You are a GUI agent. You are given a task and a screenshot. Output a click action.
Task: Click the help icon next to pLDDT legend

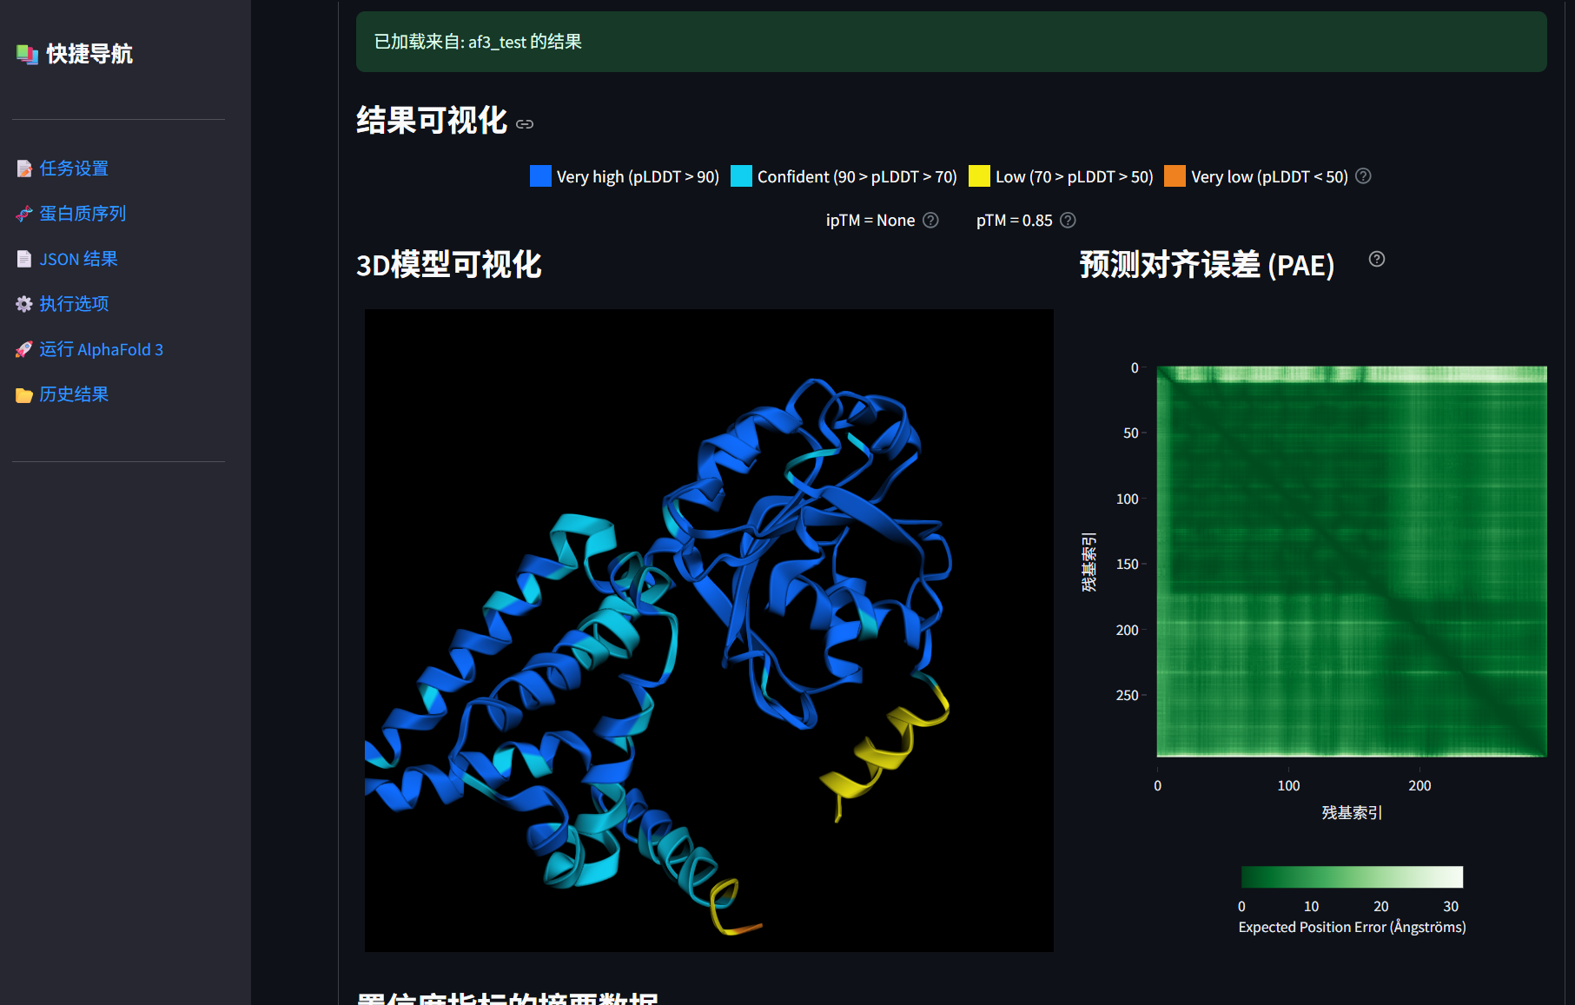tap(1363, 176)
